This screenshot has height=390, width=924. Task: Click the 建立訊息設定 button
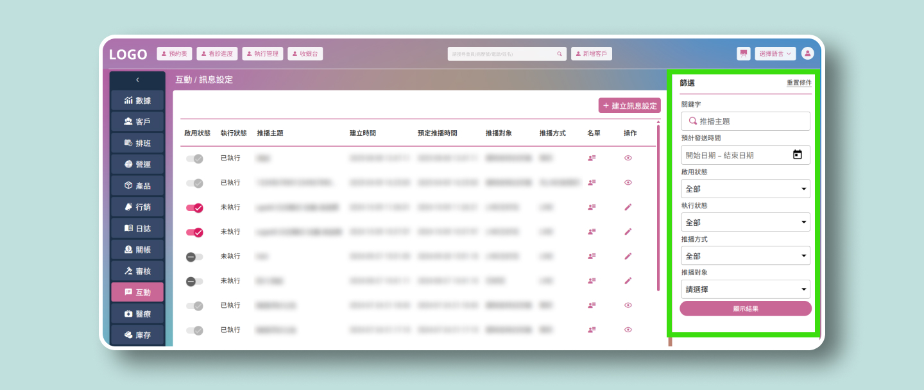pyautogui.click(x=629, y=106)
